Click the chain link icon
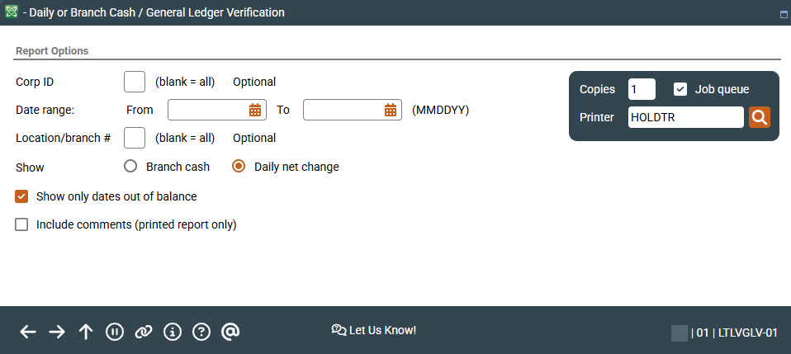This screenshot has width=791, height=354. tap(144, 332)
